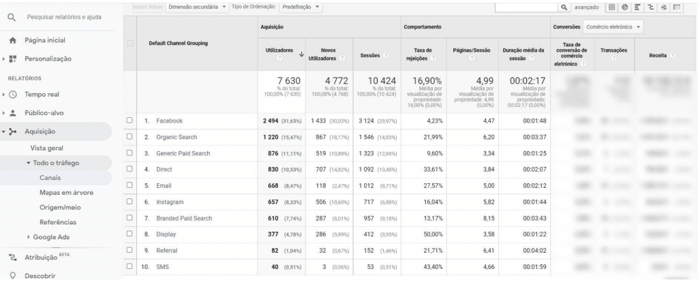Click the table search magnifier button
The image size is (698, 282).
(564, 7)
